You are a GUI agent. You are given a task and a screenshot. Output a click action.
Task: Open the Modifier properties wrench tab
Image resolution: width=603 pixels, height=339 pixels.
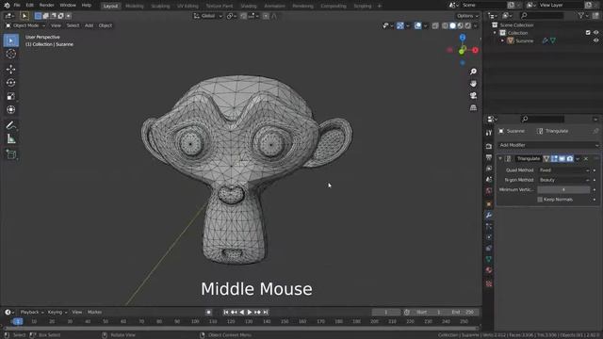tap(489, 216)
